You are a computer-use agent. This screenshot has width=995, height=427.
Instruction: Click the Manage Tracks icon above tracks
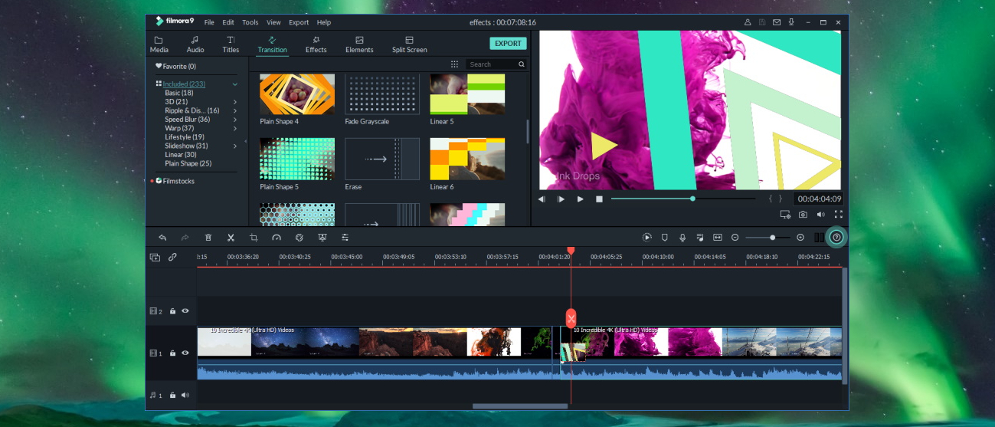pos(155,258)
